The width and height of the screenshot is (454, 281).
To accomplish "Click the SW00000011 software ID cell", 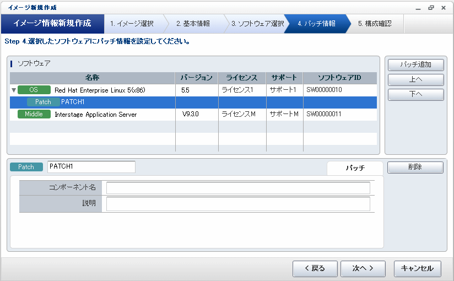I will pos(324,114).
